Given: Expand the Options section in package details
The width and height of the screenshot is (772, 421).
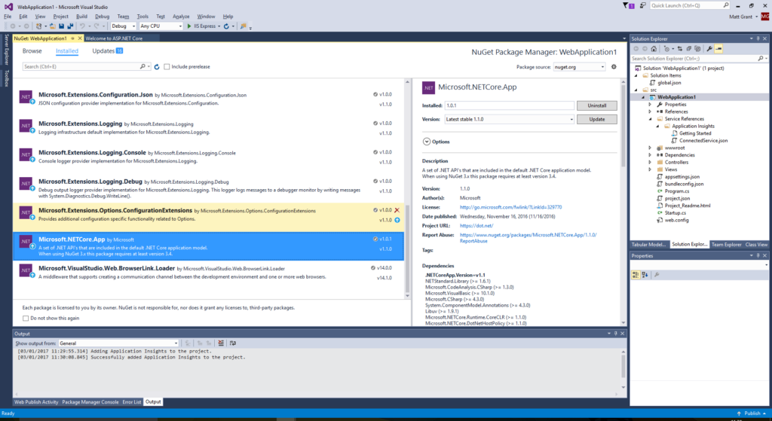Looking at the screenshot, I should 427,142.
